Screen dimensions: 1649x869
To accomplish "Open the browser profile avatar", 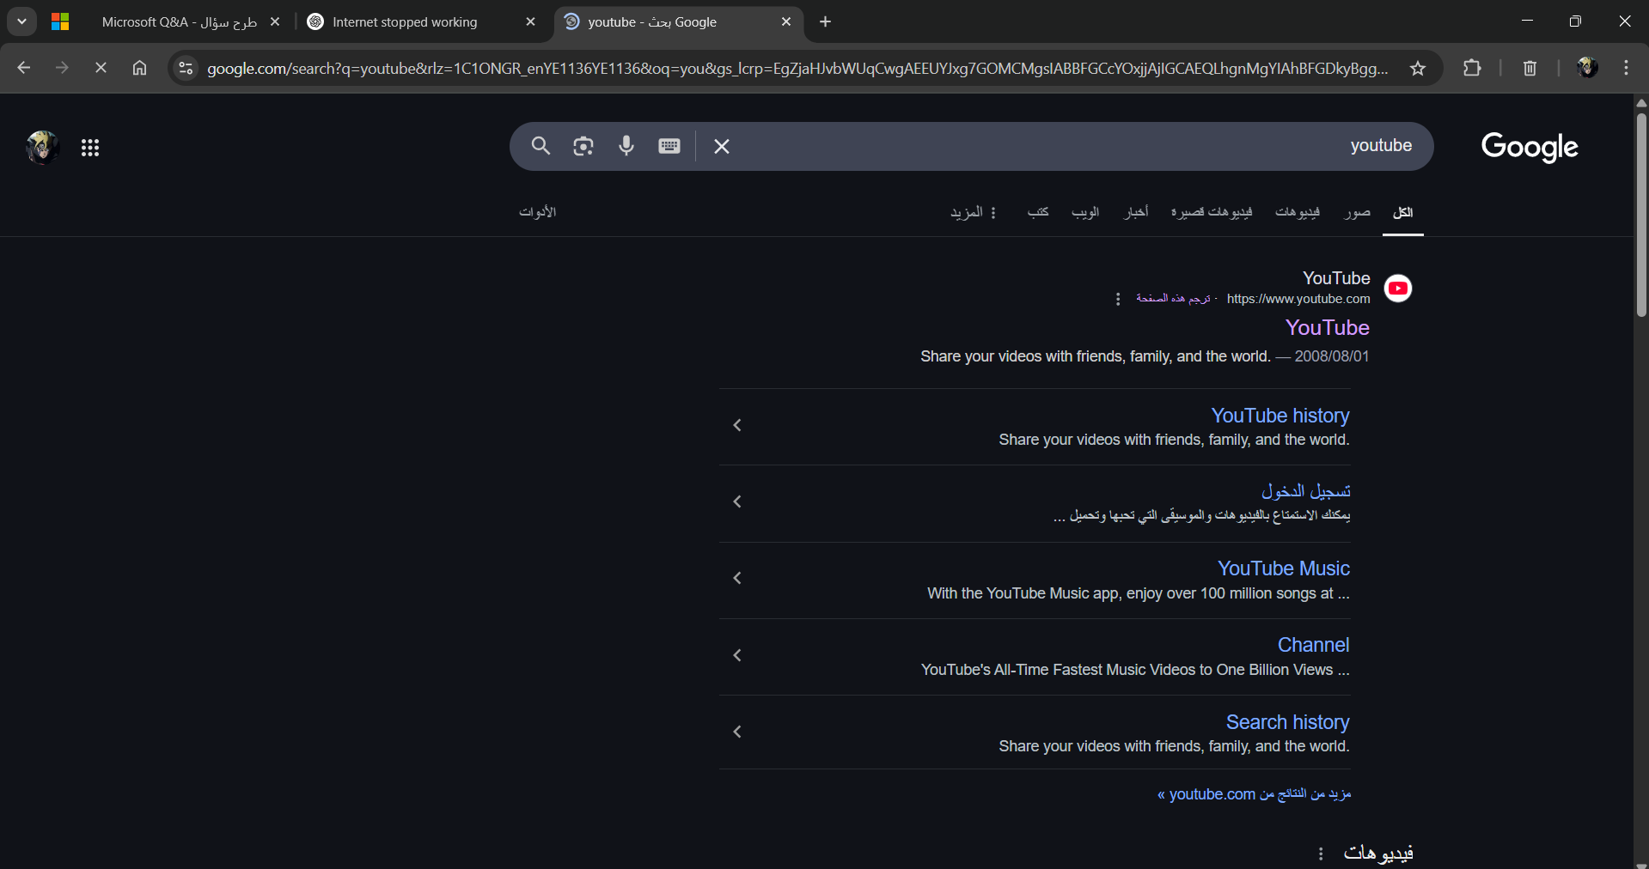I will pos(1586,68).
